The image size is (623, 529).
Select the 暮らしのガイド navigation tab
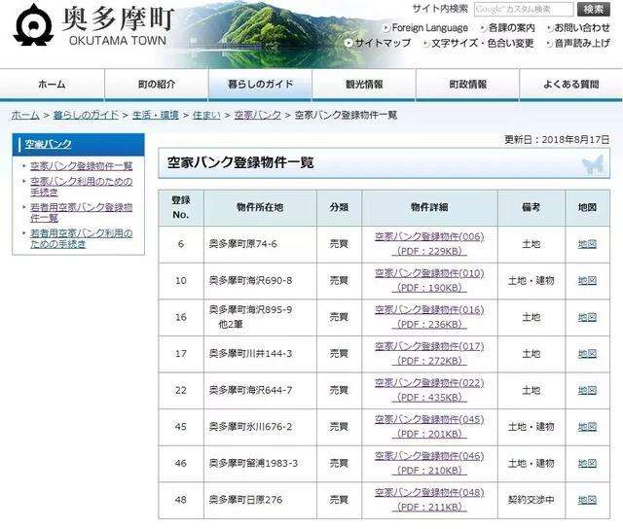(x=259, y=85)
